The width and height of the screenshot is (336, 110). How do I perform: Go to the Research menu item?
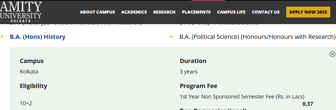(164, 12)
